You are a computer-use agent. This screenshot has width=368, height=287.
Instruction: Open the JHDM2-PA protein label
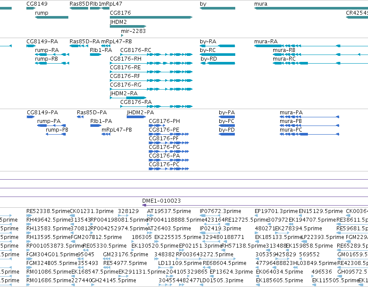[x=141, y=113]
